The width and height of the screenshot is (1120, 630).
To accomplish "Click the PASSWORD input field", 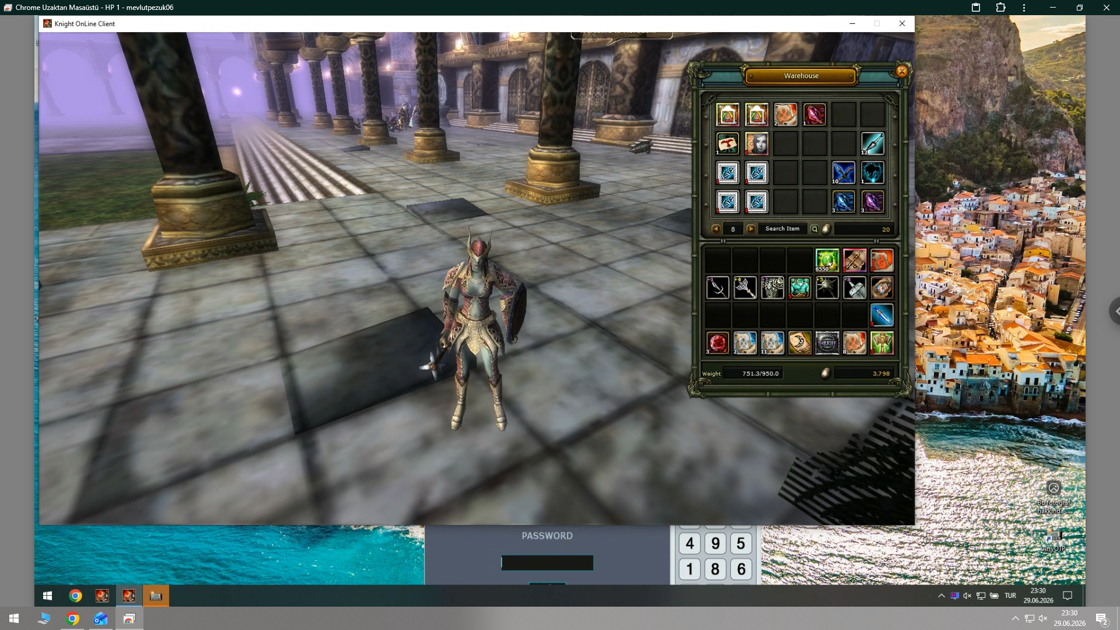I will (x=547, y=562).
